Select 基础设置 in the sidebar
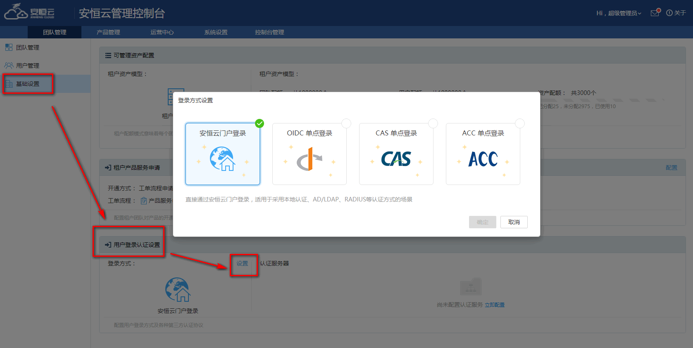This screenshot has height=348, width=693. pos(45,84)
